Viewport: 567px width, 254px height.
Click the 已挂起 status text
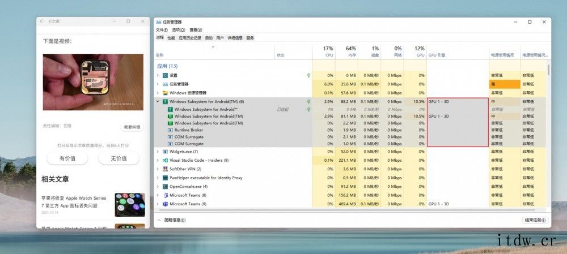[x=283, y=109]
